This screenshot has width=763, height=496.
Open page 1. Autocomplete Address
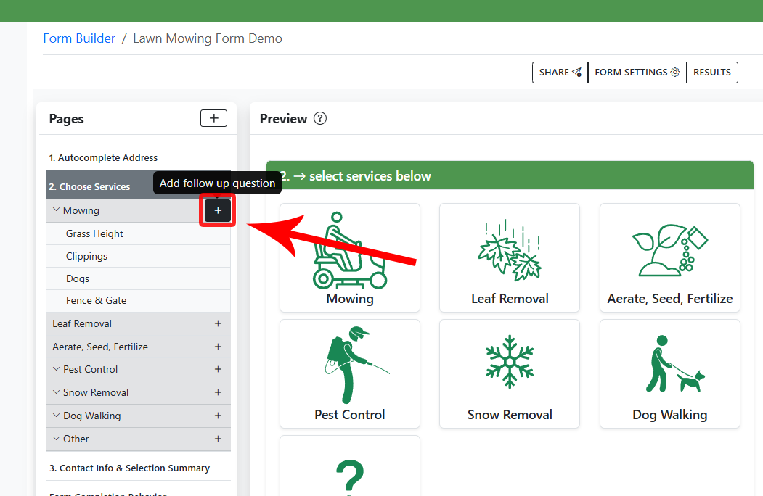103,157
